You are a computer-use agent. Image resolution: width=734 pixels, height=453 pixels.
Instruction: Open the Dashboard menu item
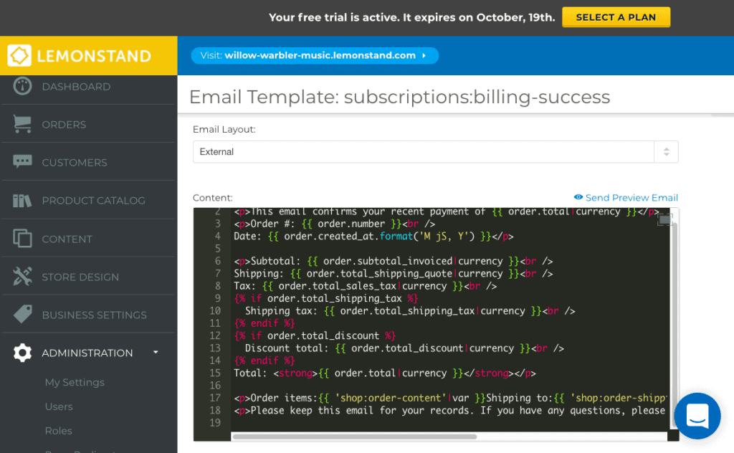76,87
